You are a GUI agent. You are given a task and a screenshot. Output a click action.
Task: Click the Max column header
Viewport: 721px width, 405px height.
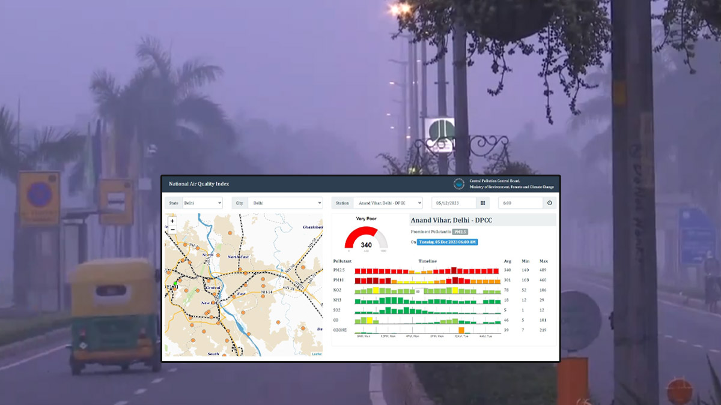543,261
